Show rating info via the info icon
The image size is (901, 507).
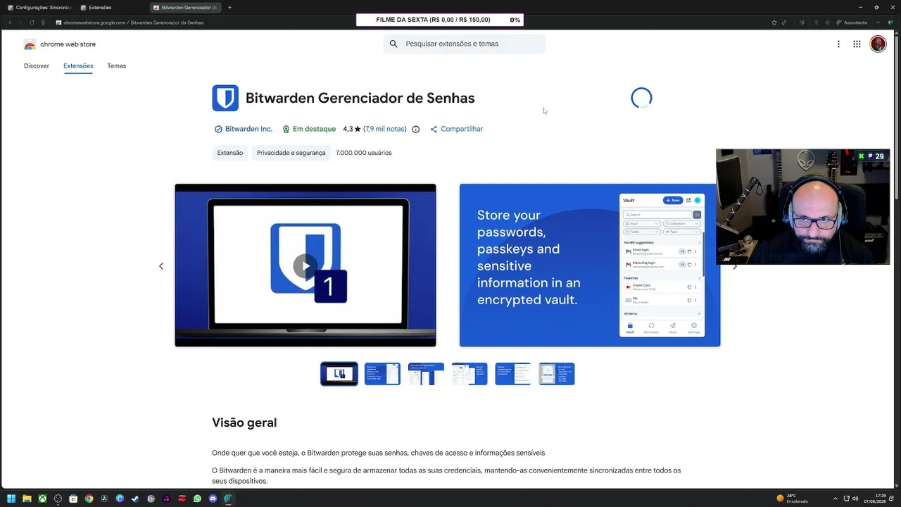415,130
